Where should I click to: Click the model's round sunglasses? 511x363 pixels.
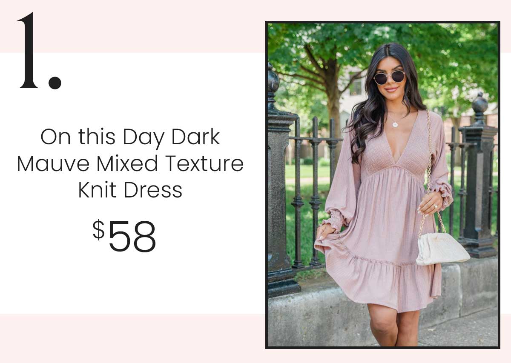coord(389,77)
